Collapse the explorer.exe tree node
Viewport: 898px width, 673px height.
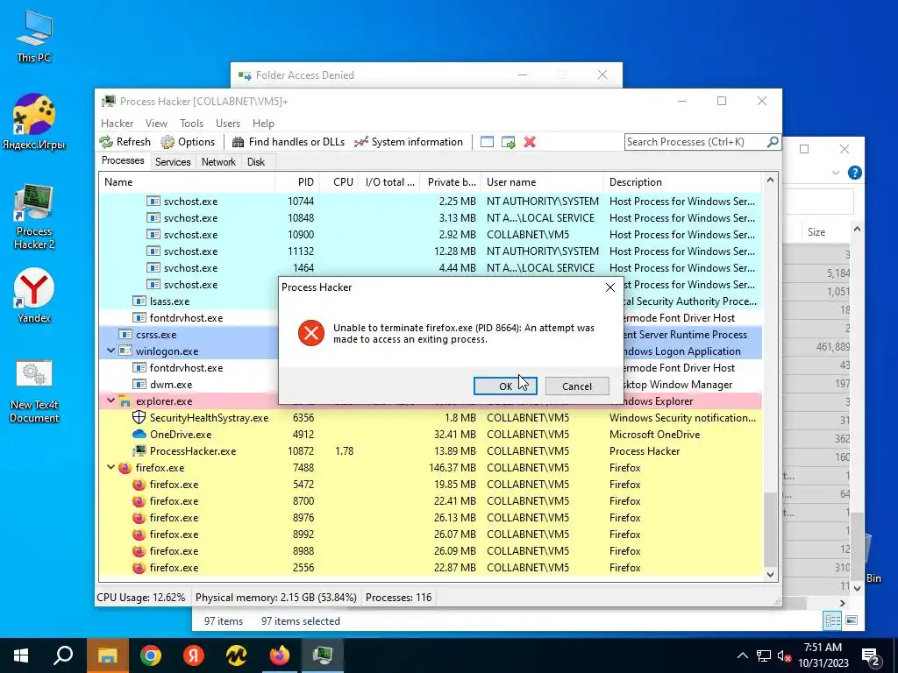click(x=111, y=400)
